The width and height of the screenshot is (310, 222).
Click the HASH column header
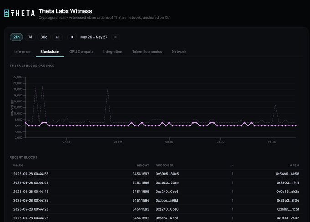294,166
